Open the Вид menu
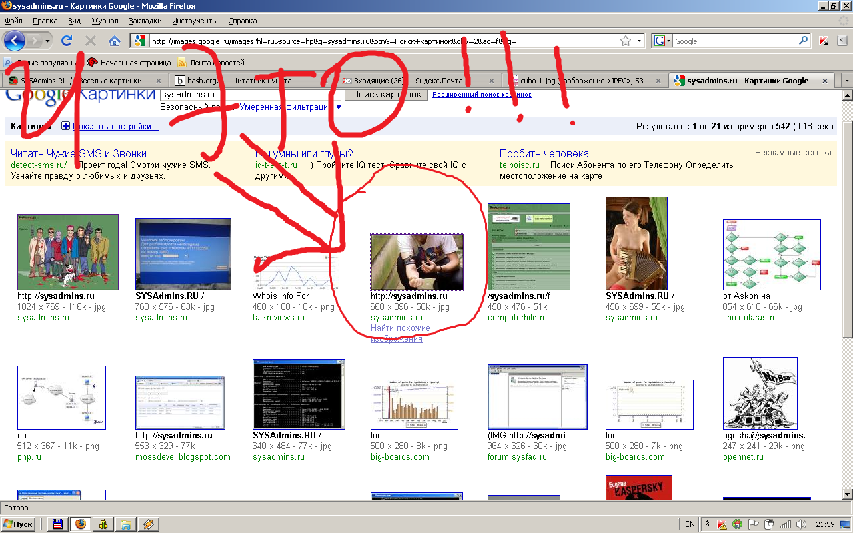The height and width of the screenshot is (533, 853). [x=74, y=21]
